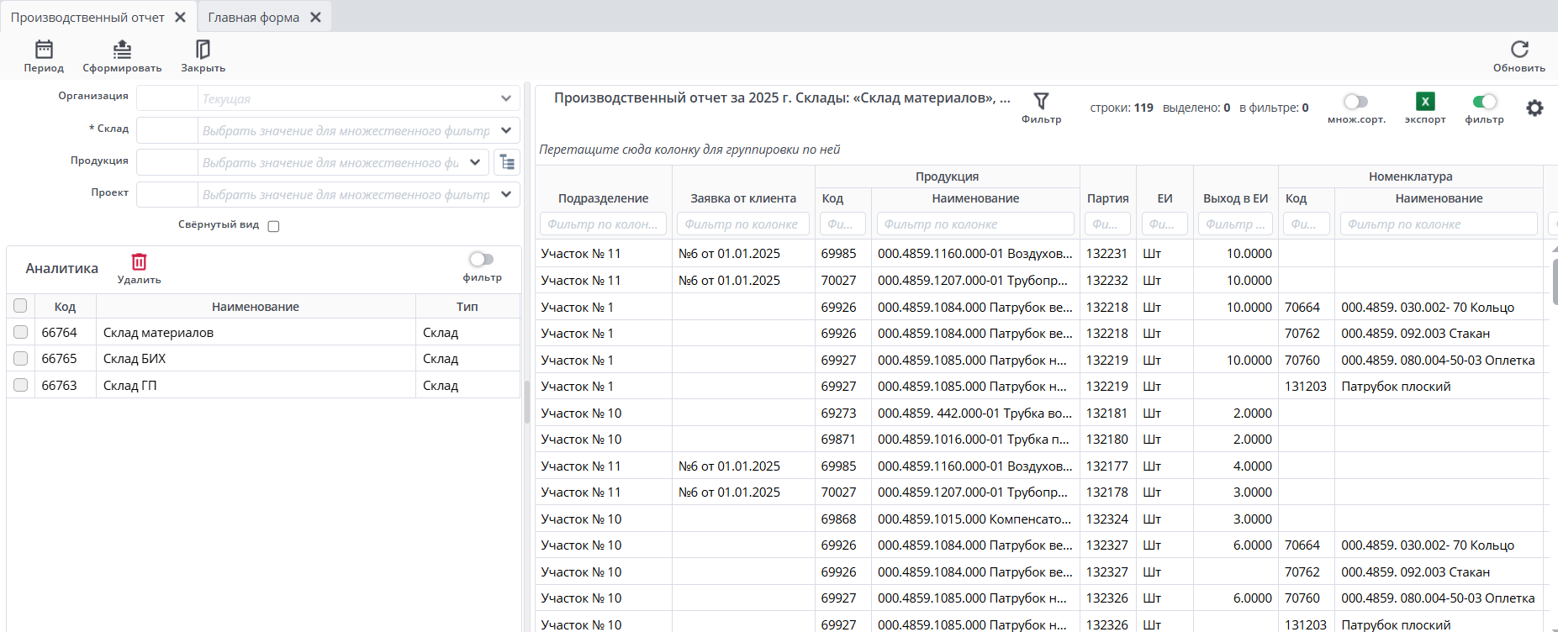Export the report to Excel
Screen dimensions: 1558x632
[1424, 102]
